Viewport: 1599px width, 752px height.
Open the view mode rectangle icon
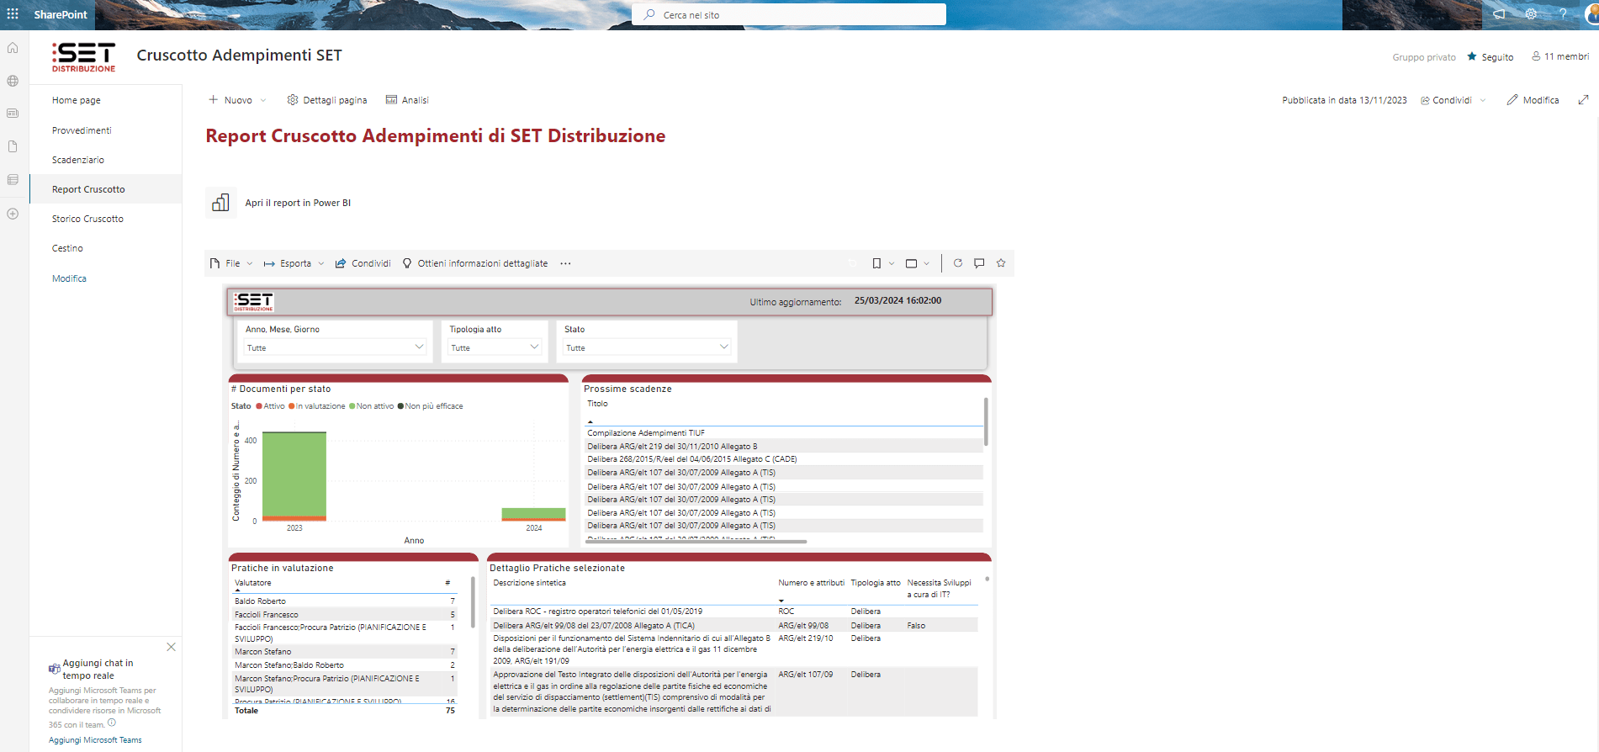[x=911, y=263]
